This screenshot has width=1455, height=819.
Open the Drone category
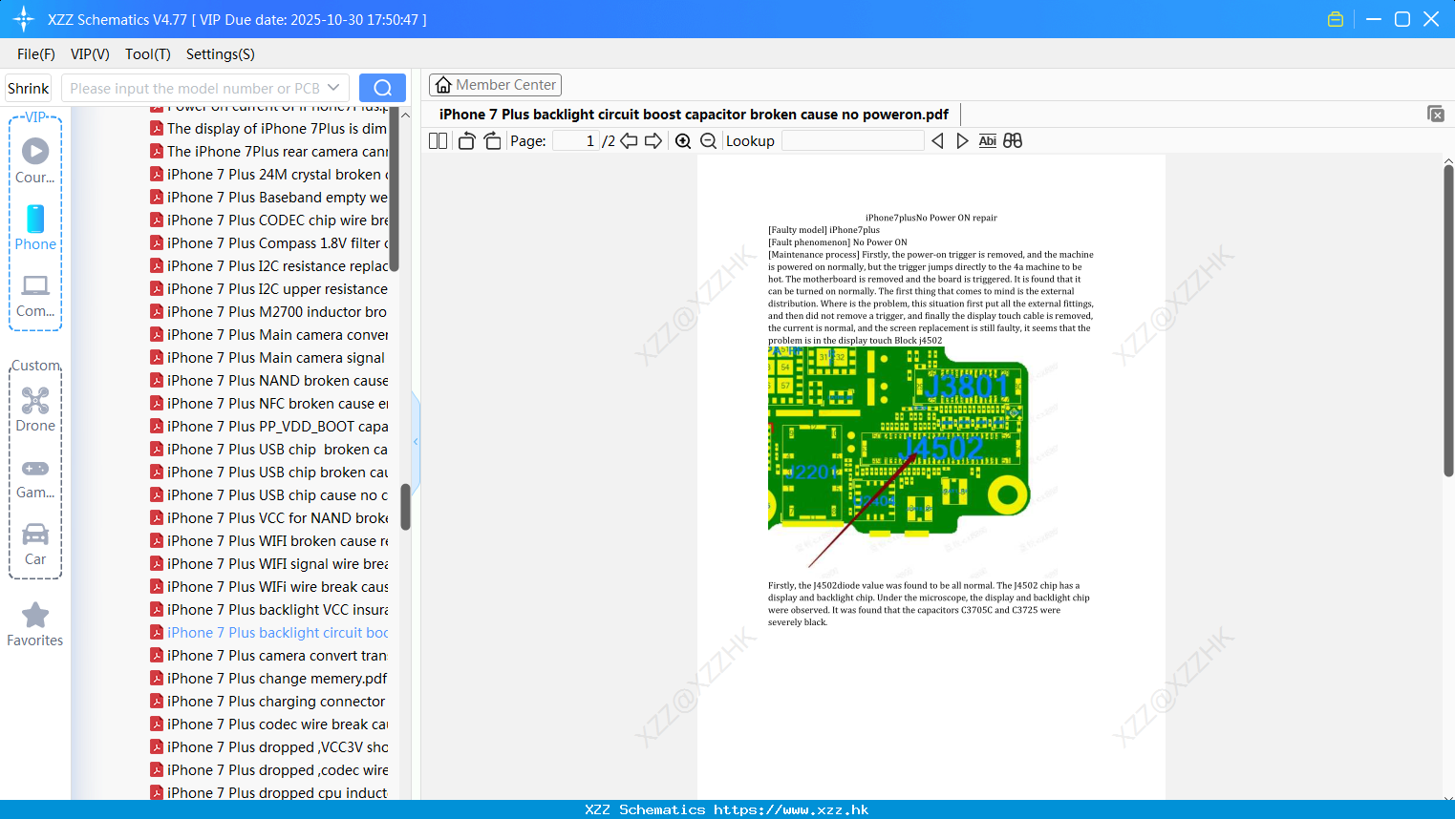[35, 409]
